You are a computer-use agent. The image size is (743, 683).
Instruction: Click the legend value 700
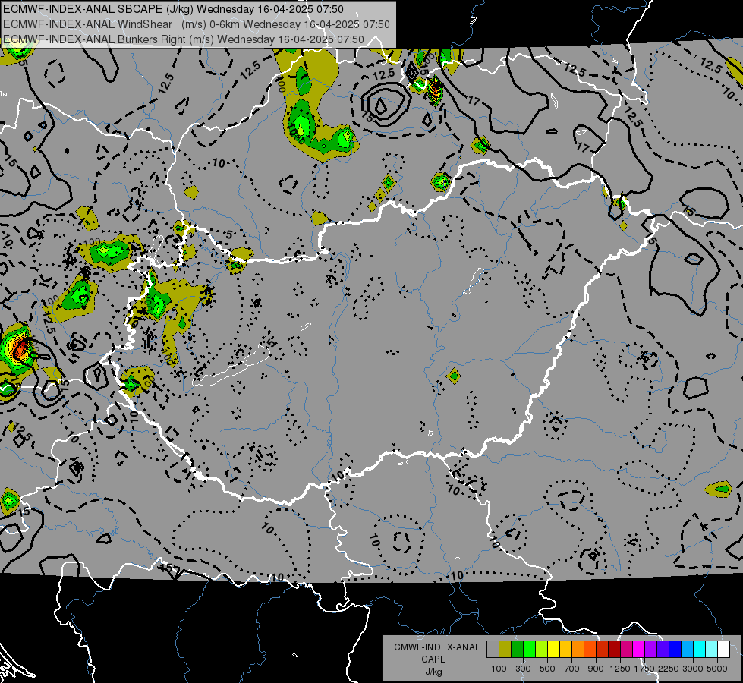click(x=572, y=669)
